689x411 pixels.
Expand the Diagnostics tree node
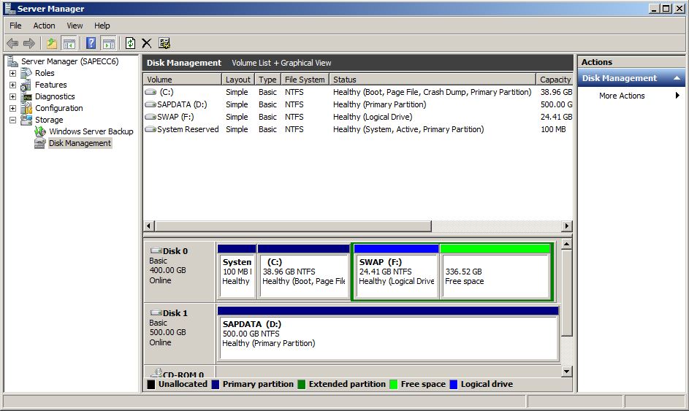coord(12,96)
